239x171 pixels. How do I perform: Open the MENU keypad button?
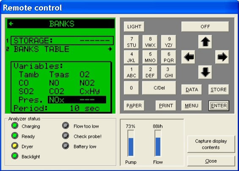(192, 105)
